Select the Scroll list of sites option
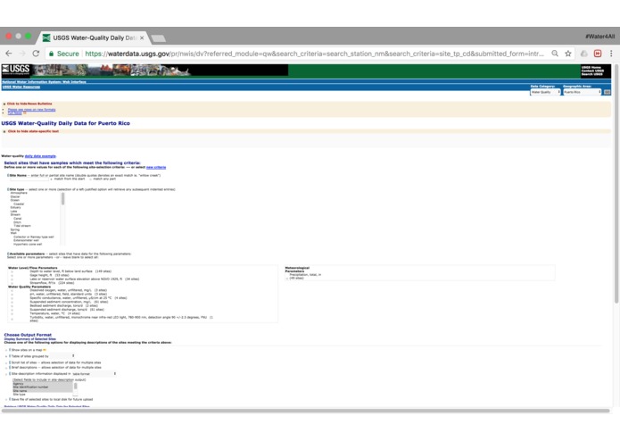620x441 pixels. [x=6, y=362]
